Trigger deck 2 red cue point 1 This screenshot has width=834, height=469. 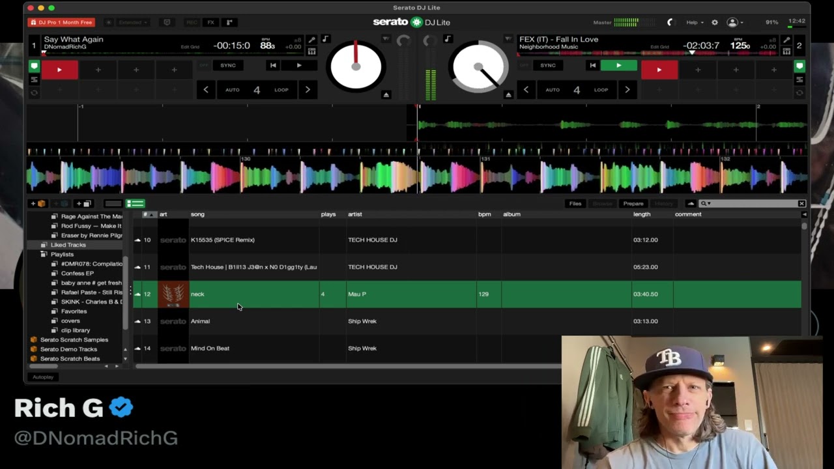coord(659,70)
